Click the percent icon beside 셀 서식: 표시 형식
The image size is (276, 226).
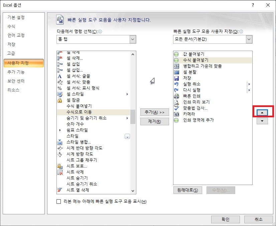(x=60, y=88)
